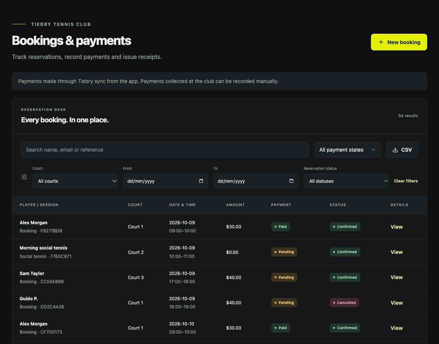Click Clear filters link
439x344 pixels.
(x=406, y=181)
